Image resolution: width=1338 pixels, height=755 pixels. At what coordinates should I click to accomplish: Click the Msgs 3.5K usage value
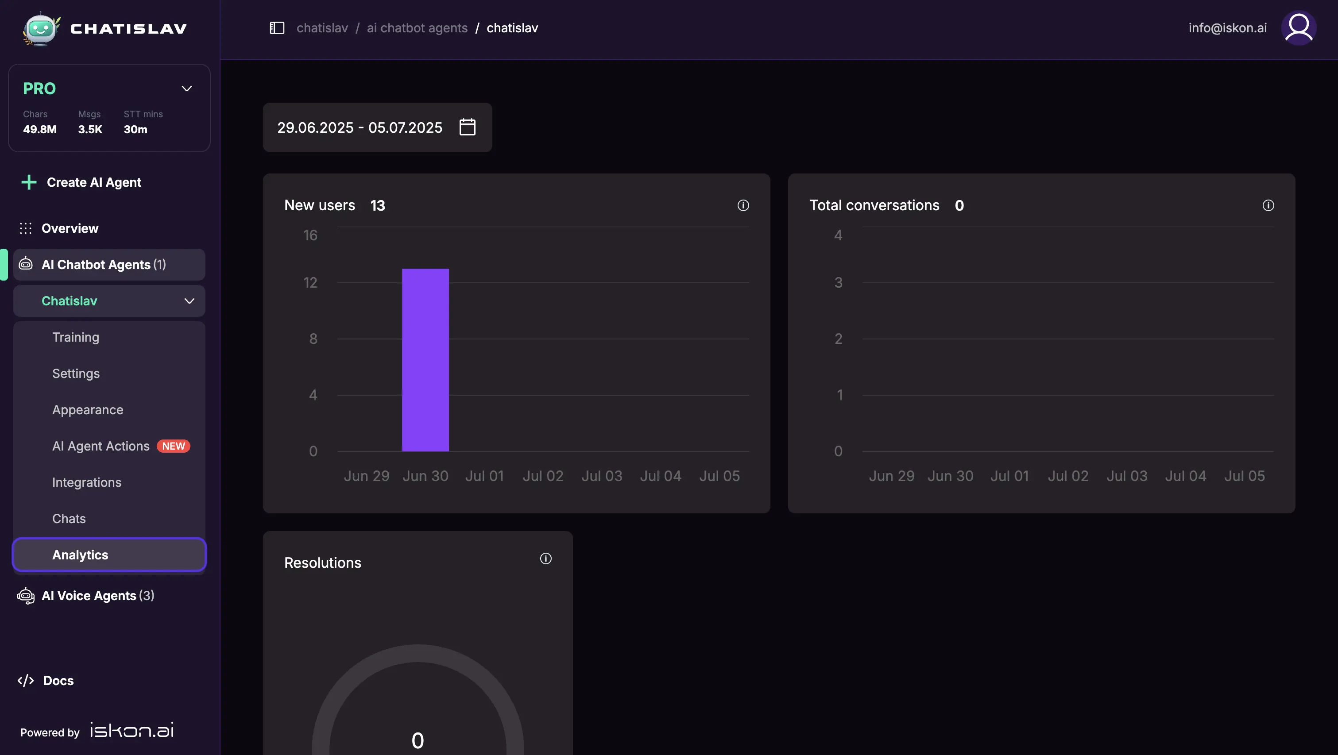pyautogui.click(x=90, y=129)
